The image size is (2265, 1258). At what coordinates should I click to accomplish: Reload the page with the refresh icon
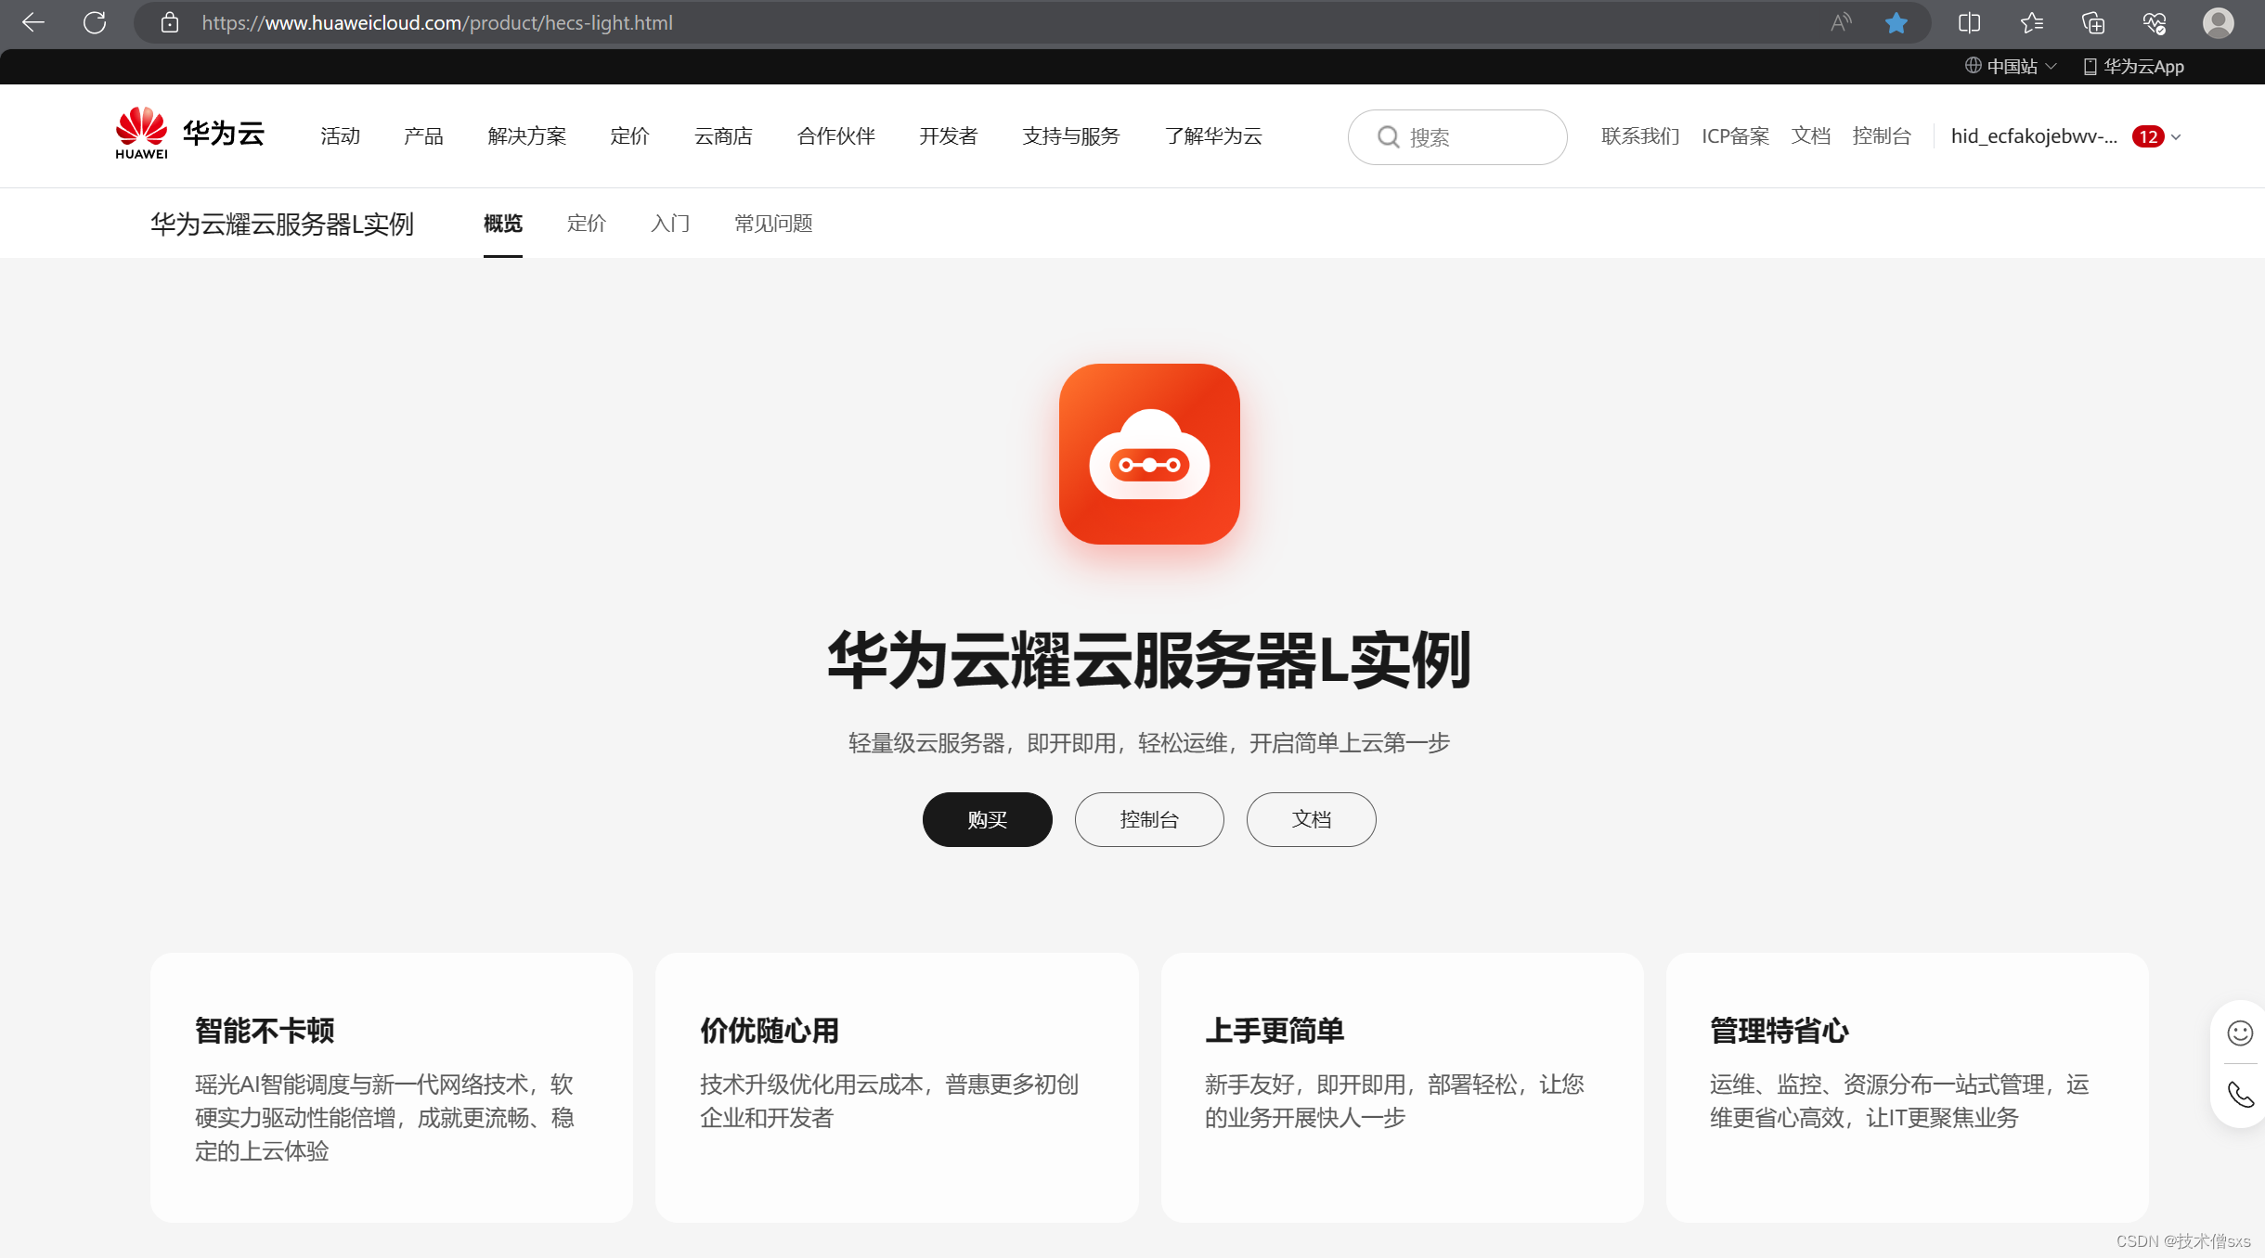[x=95, y=22]
